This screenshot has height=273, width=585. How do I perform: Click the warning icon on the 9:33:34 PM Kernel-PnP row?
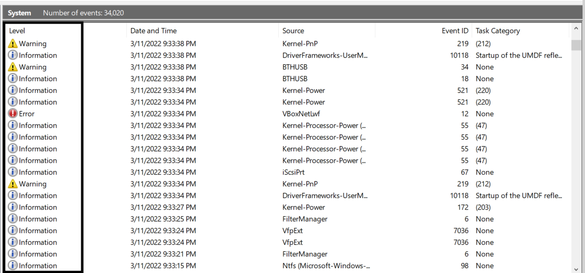click(x=13, y=184)
